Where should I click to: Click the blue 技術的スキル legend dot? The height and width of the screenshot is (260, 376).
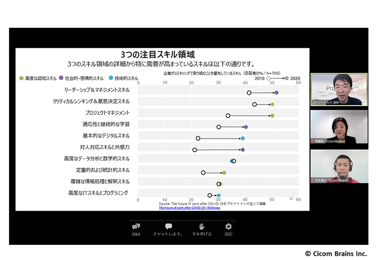[111, 79]
